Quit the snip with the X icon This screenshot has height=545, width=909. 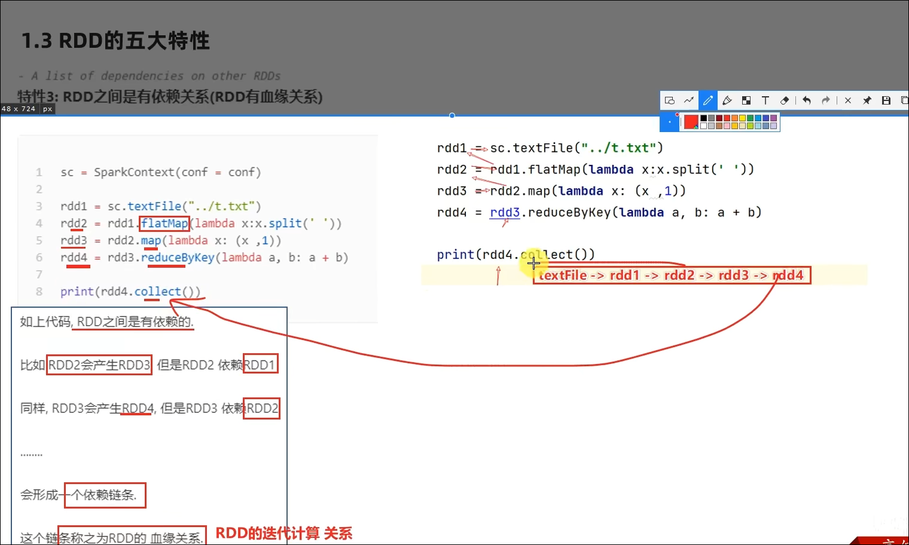click(848, 100)
